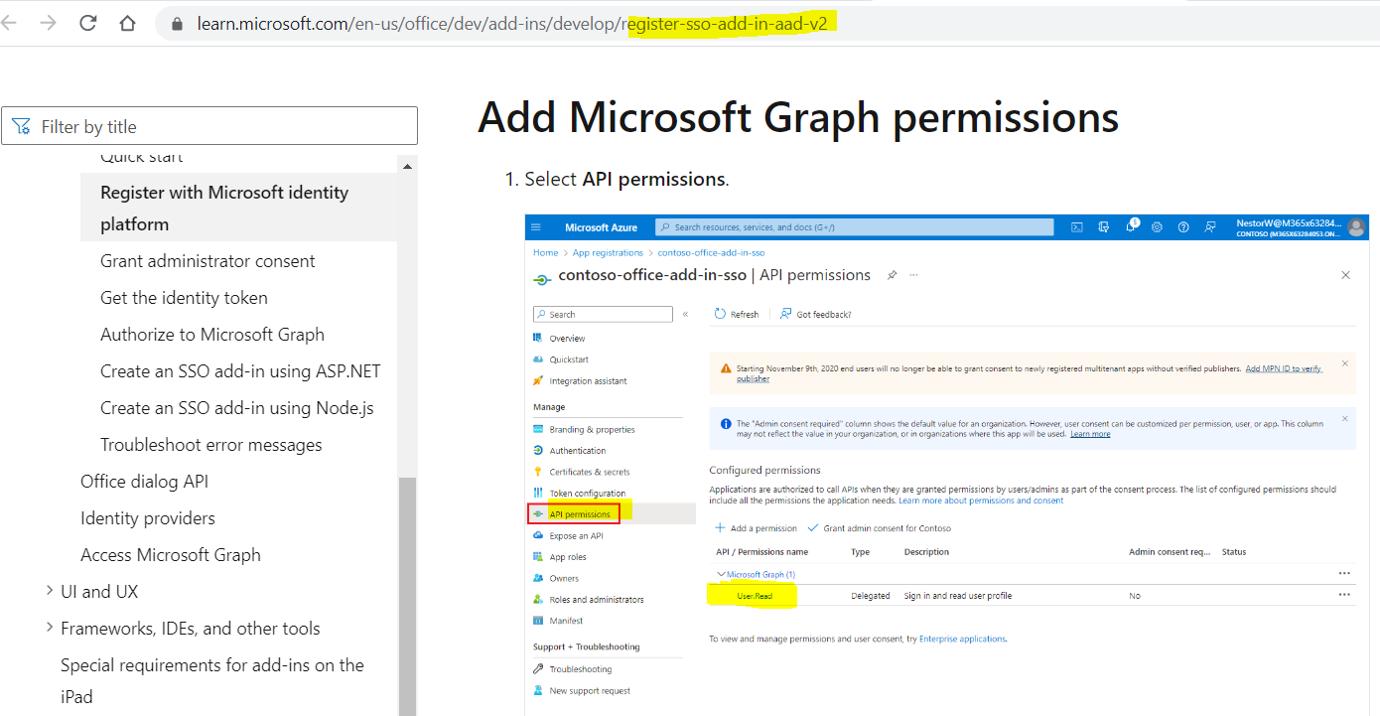
Task: Select Integration assistant in Azure menu
Action: [588, 381]
